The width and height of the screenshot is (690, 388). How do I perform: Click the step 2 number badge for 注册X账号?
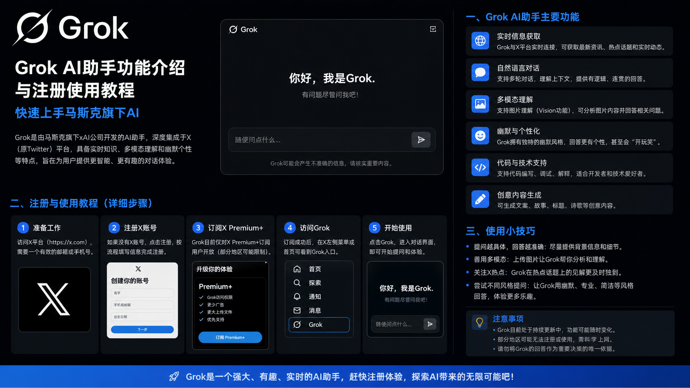click(x=114, y=228)
